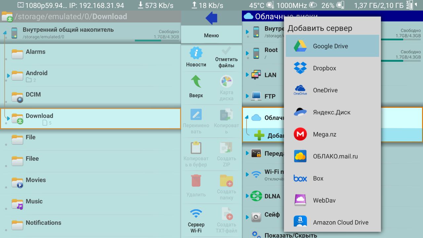Choose Dropbox in the Add server list
Screen dimensions: 423x238
332,68
